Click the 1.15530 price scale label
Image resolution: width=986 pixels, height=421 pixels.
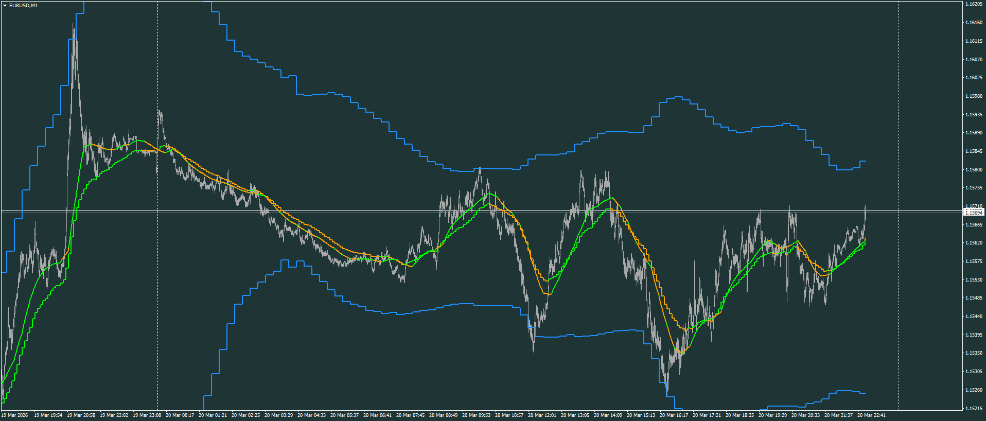[974, 279]
